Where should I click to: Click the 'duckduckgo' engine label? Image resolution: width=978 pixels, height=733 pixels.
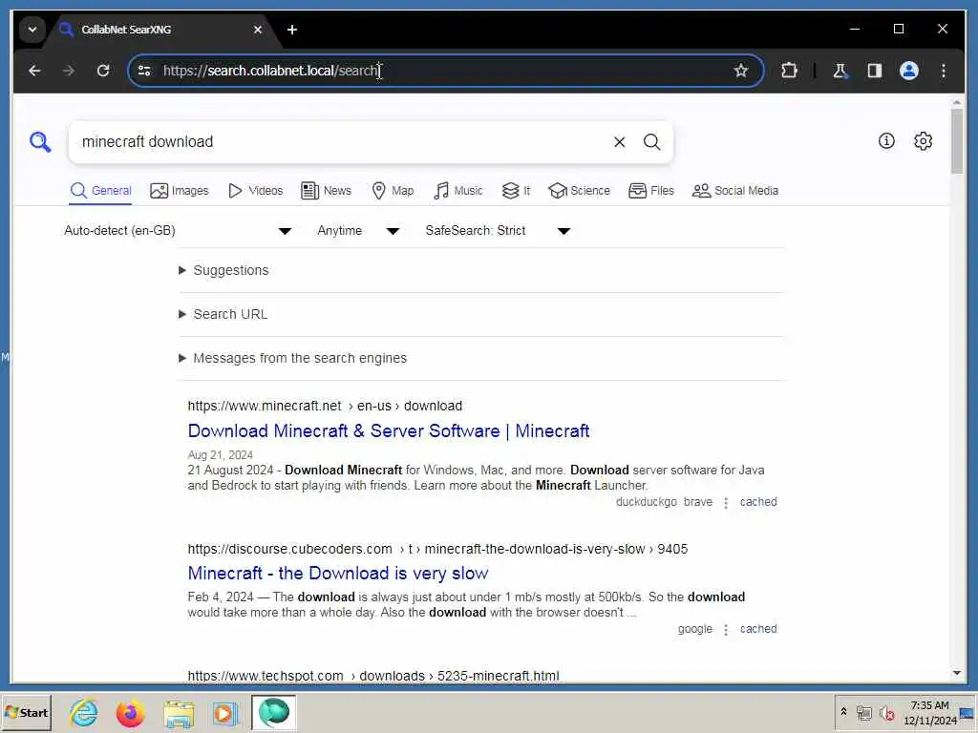click(x=647, y=502)
